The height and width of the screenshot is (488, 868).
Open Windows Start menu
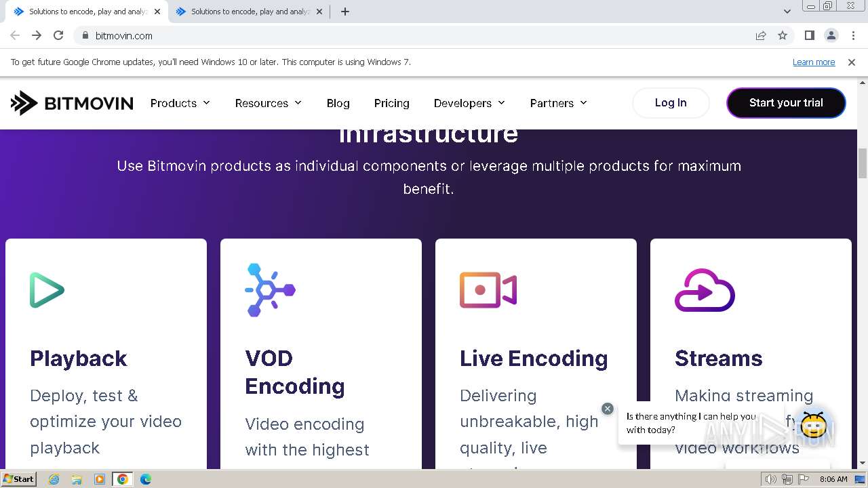point(18,479)
